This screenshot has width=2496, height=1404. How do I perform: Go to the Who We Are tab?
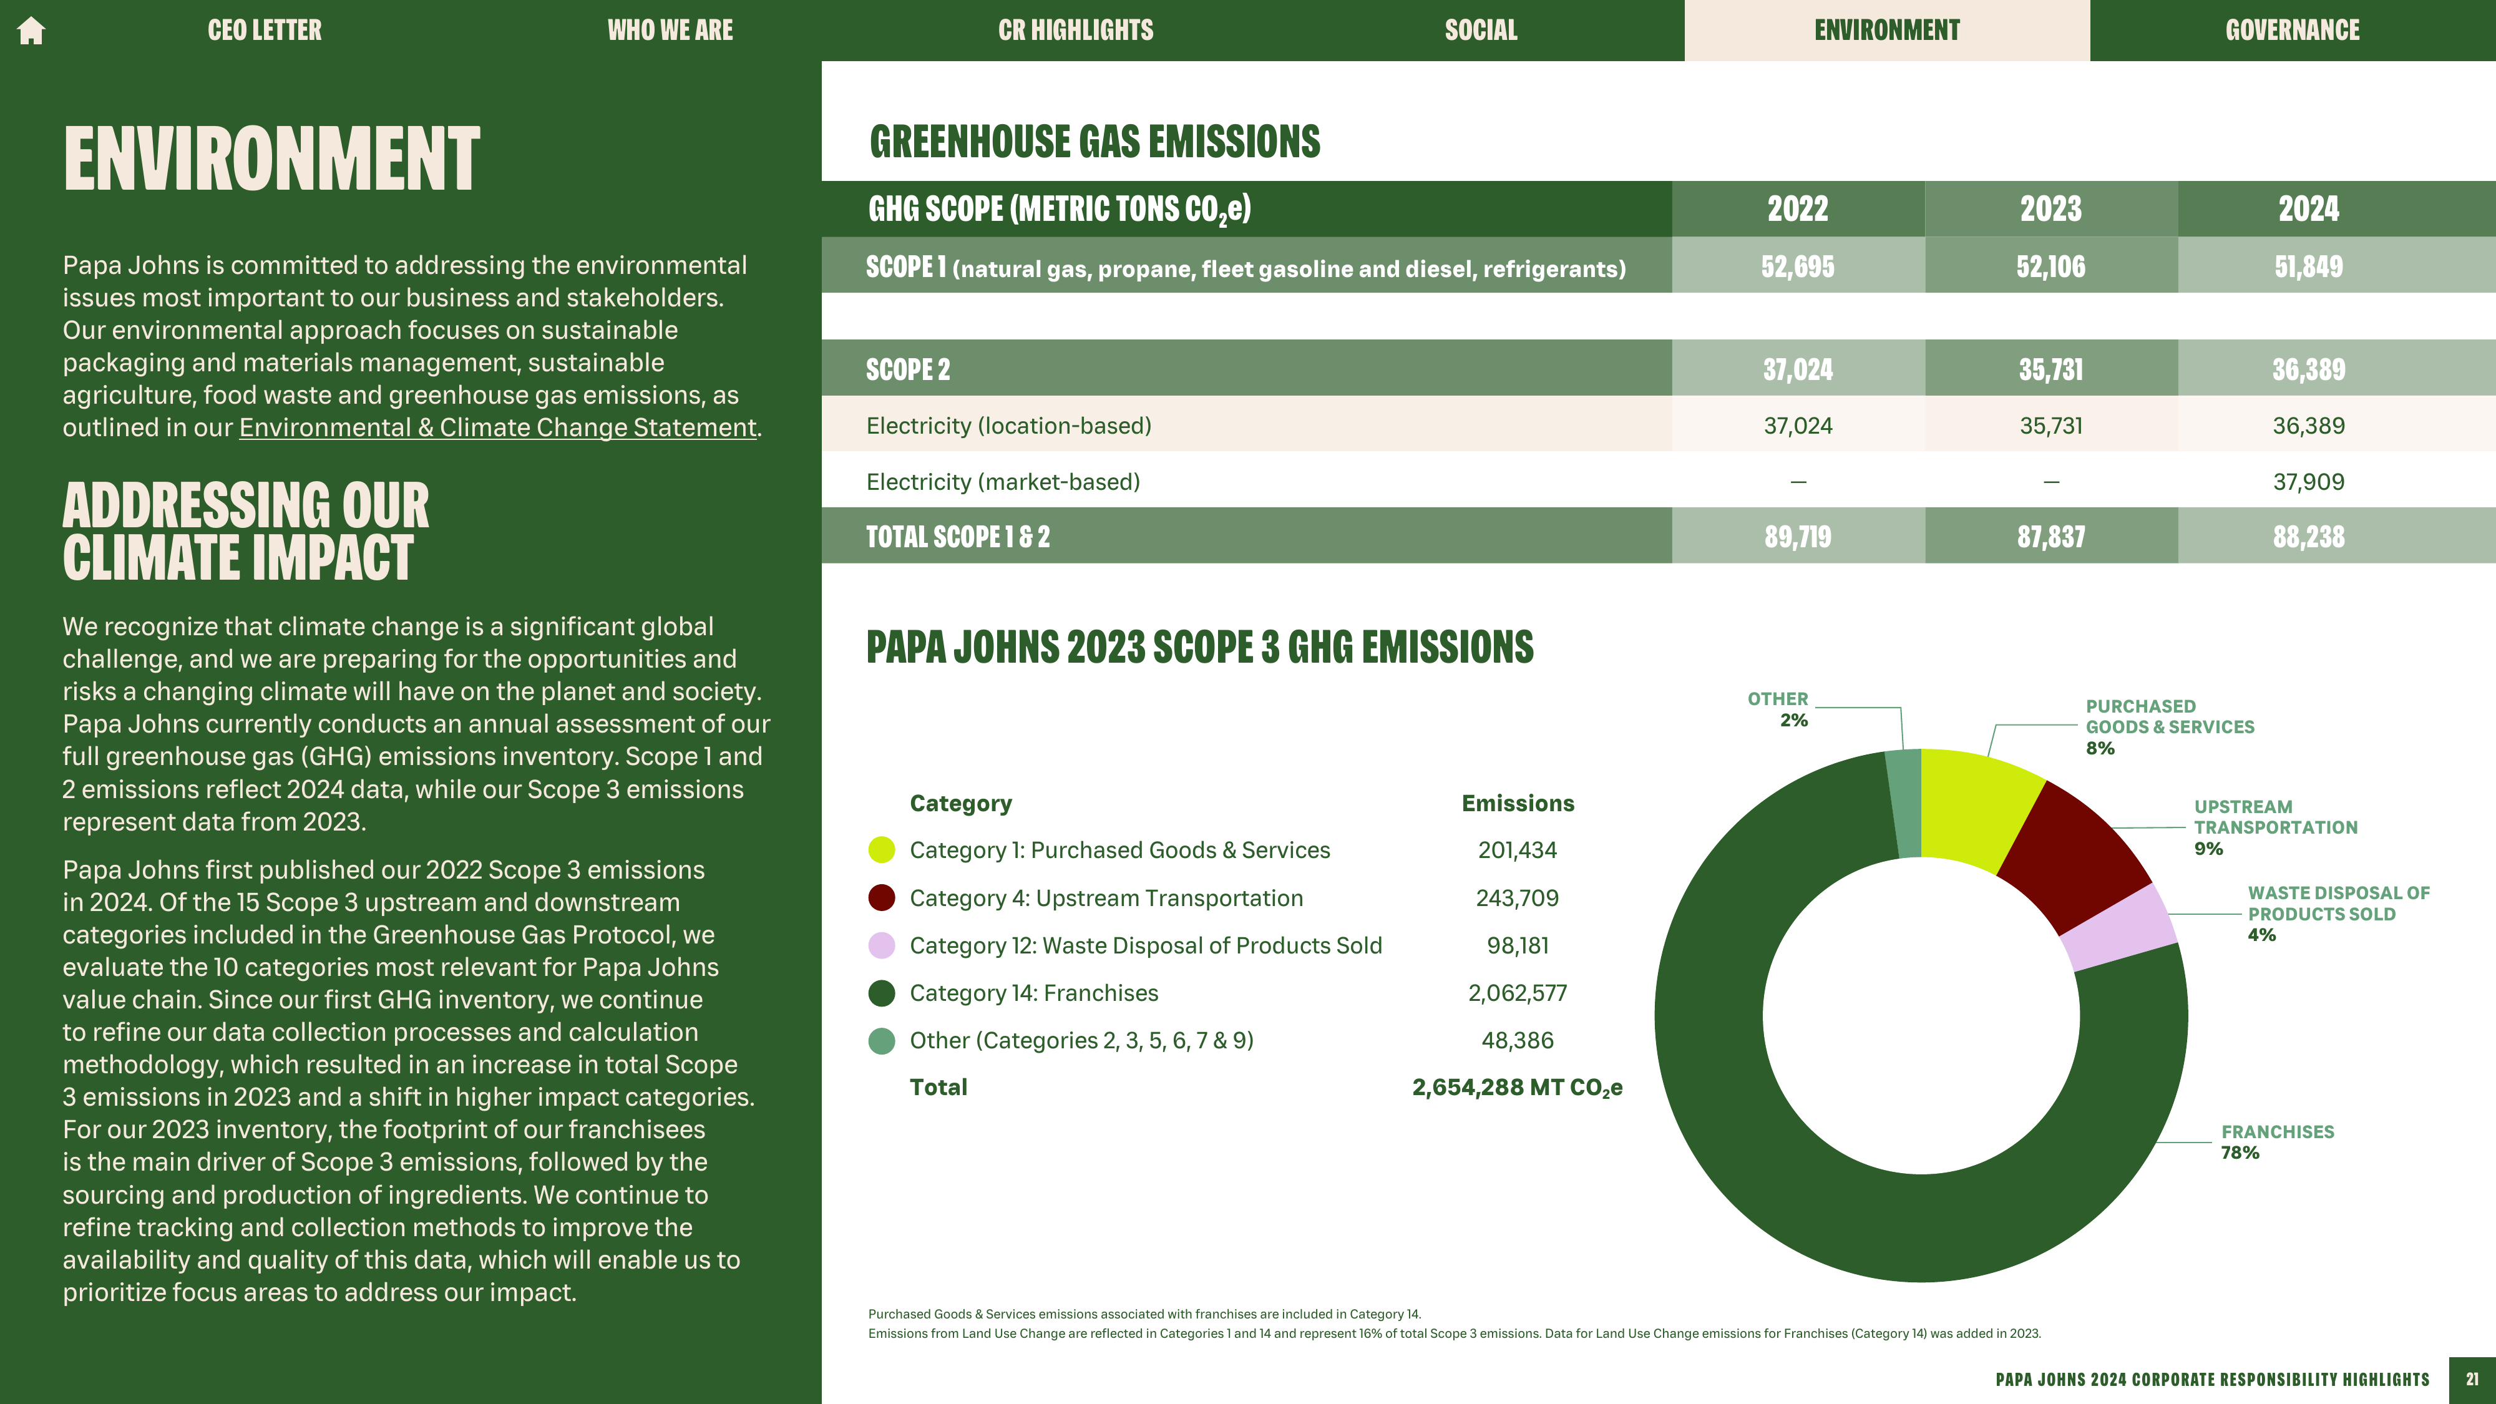tap(670, 30)
